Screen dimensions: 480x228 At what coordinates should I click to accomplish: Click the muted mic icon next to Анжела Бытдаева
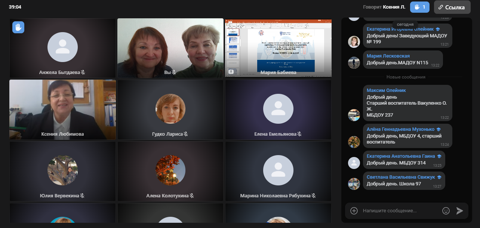click(x=83, y=73)
